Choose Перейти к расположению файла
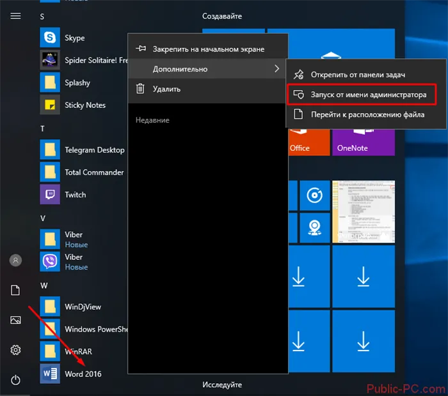This screenshot has height=396, width=448. (366, 114)
